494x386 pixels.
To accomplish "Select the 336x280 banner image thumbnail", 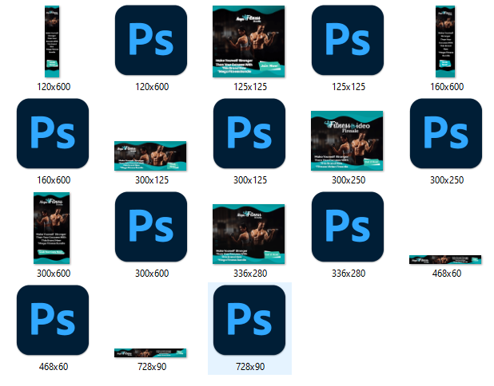I will (249, 234).
